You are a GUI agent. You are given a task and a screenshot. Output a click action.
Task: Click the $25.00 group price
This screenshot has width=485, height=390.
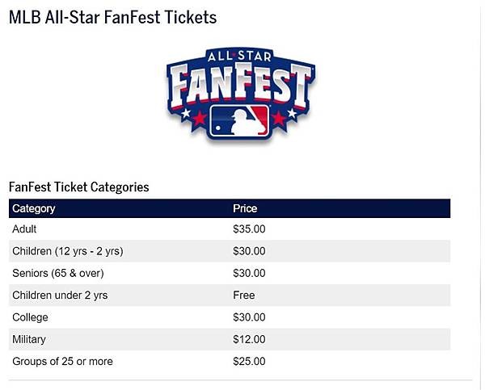[x=249, y=361]
